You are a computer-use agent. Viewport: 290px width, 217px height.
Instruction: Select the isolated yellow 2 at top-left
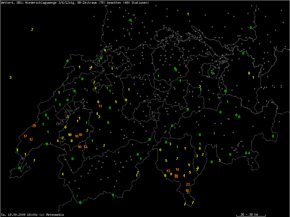click(32, 30)
